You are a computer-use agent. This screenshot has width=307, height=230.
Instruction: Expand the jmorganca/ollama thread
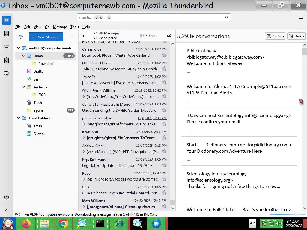coord(84,207)
